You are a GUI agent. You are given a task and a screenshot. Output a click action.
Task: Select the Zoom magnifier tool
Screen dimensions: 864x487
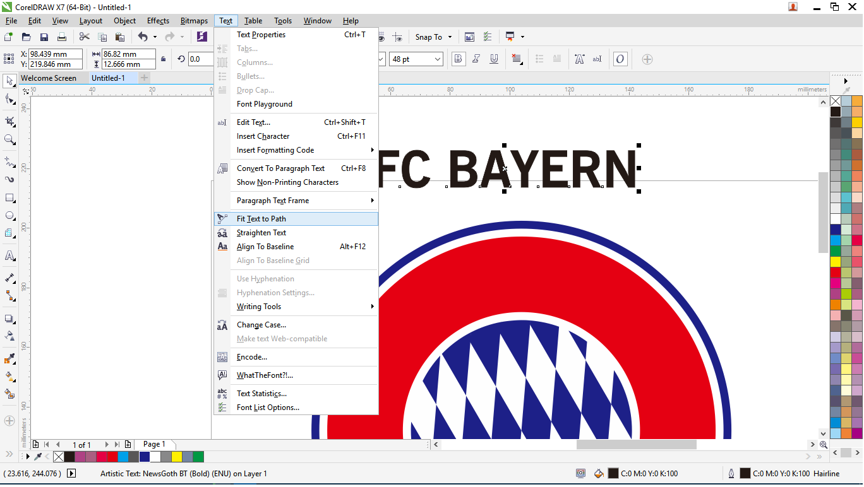[9, 139]
